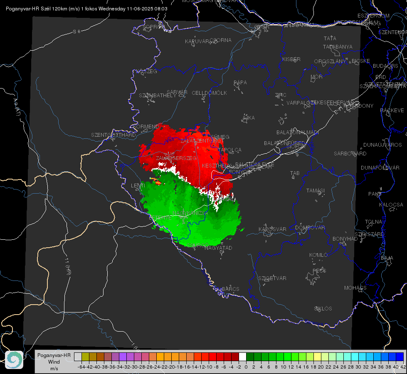Click the LENTI town label
This screenshot has width=407, height=374.
138,186
